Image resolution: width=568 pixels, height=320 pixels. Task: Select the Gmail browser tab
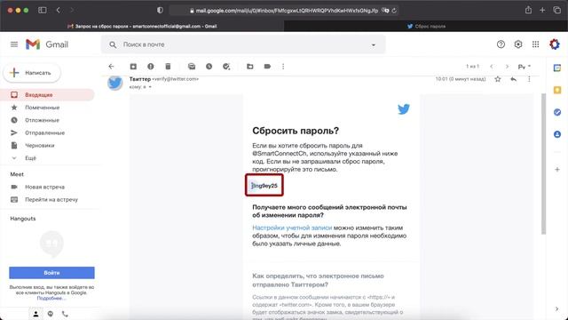[142, 26]
